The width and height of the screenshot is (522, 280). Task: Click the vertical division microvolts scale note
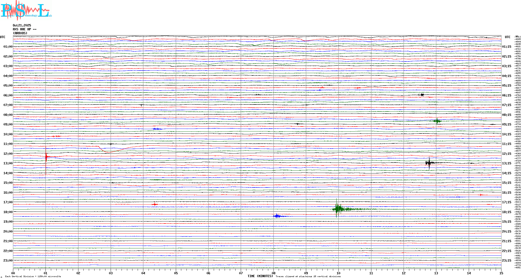33,276
